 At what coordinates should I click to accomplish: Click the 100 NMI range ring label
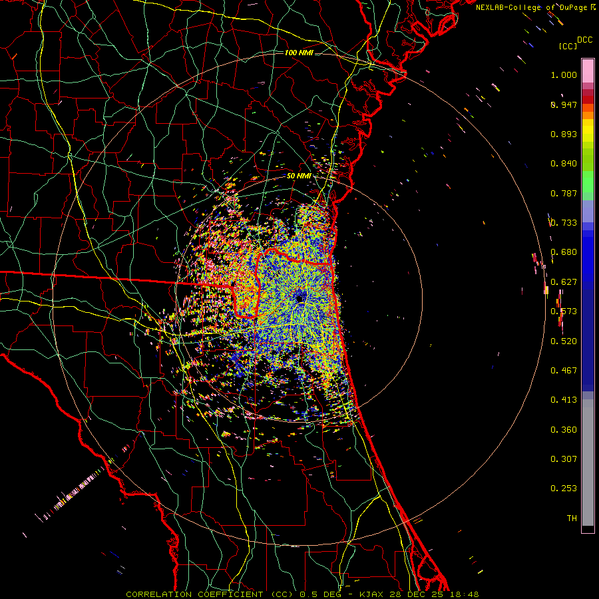(x=299, y=53)
